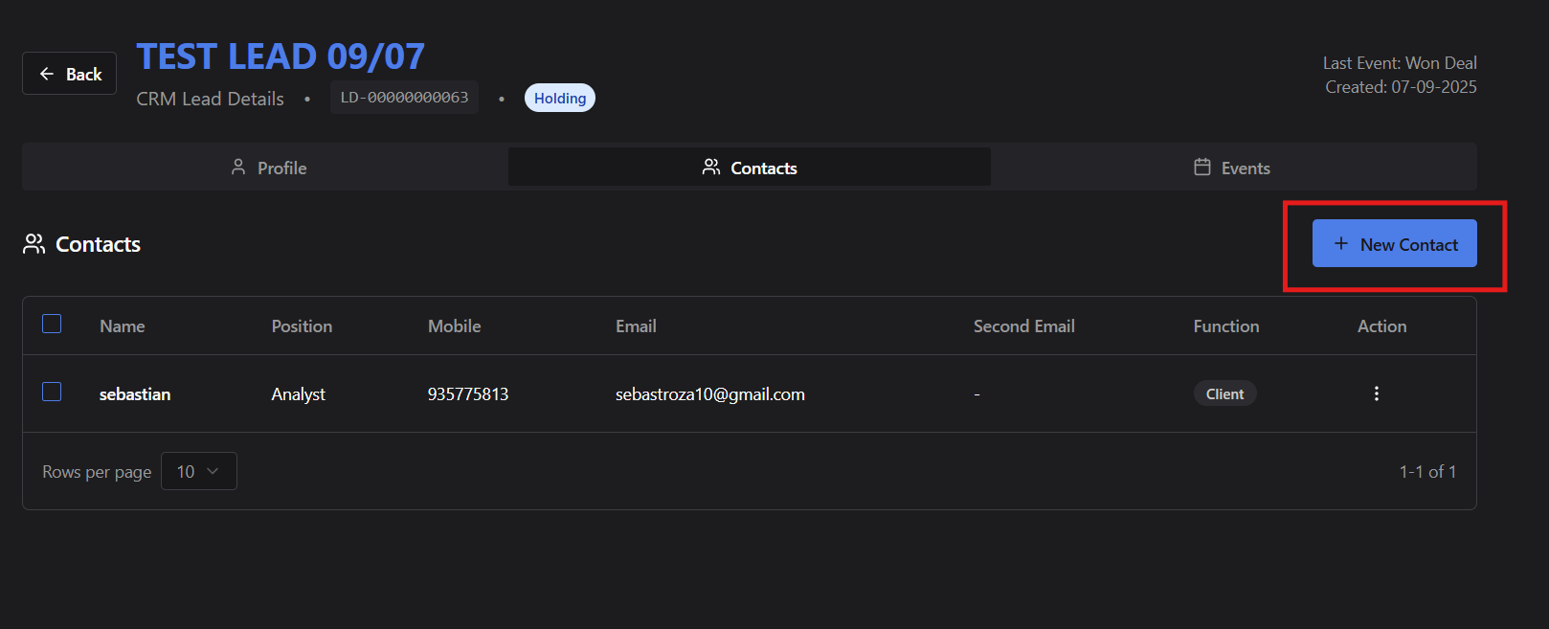Open the rows per page dropdown
The width and height of the screenshot is (1549, 629).
[x=198, y=471]
